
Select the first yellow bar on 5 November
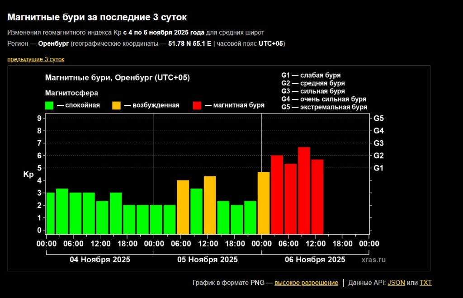coord(183,207)
